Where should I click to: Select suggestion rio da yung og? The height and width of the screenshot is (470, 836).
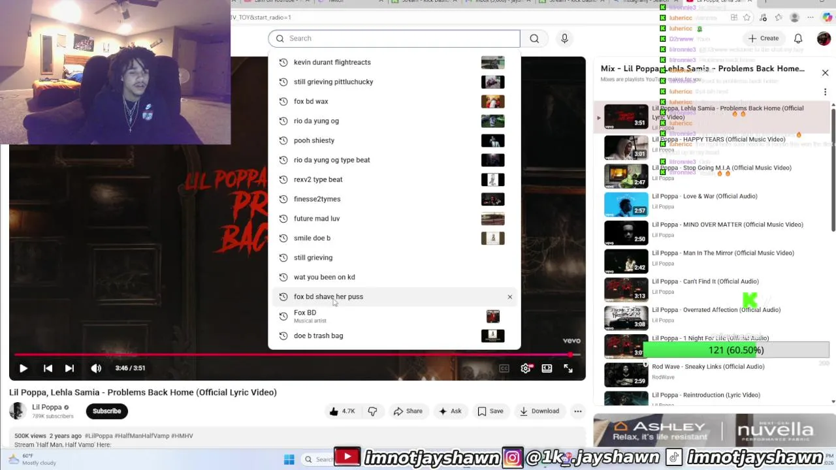(x=394, y=121)
